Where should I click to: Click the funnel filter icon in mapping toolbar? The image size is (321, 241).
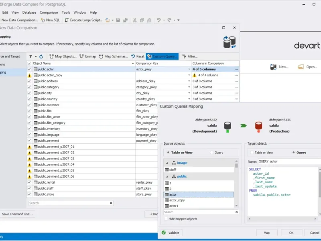(30, 56)
